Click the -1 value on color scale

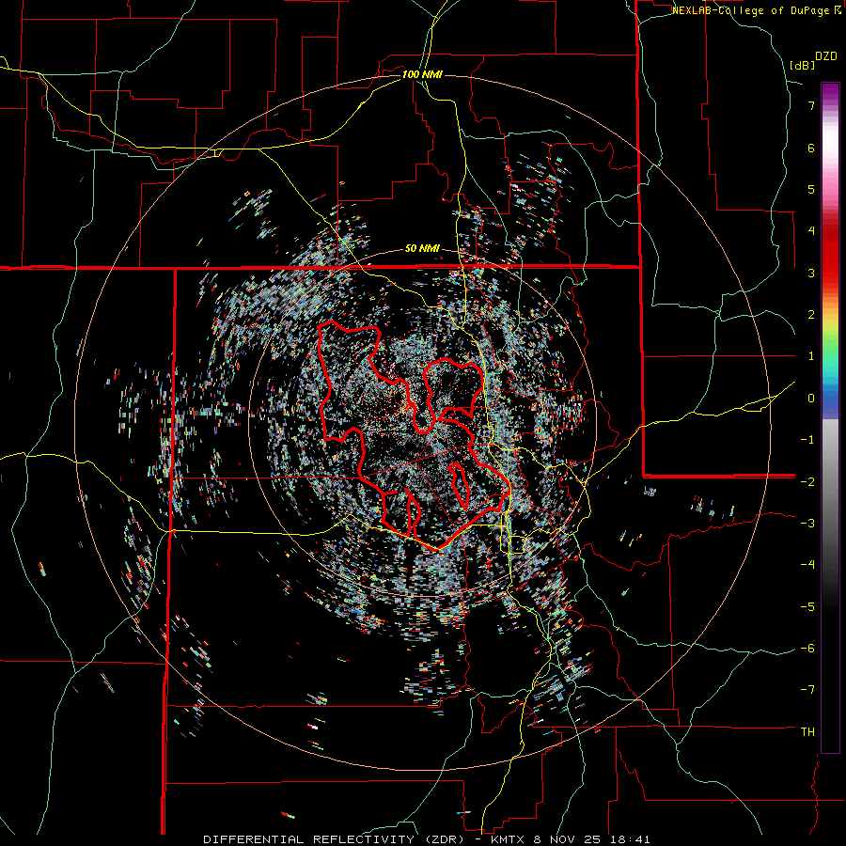coord(807,440)
